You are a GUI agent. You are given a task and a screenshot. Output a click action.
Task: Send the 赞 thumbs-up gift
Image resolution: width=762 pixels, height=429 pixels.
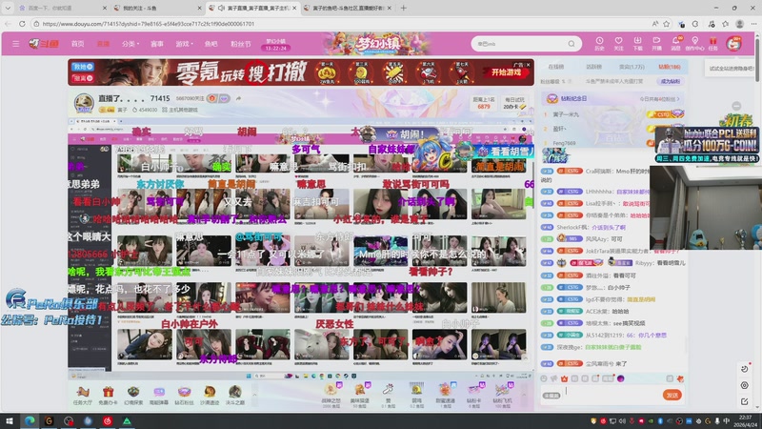[x=389, y=395]
